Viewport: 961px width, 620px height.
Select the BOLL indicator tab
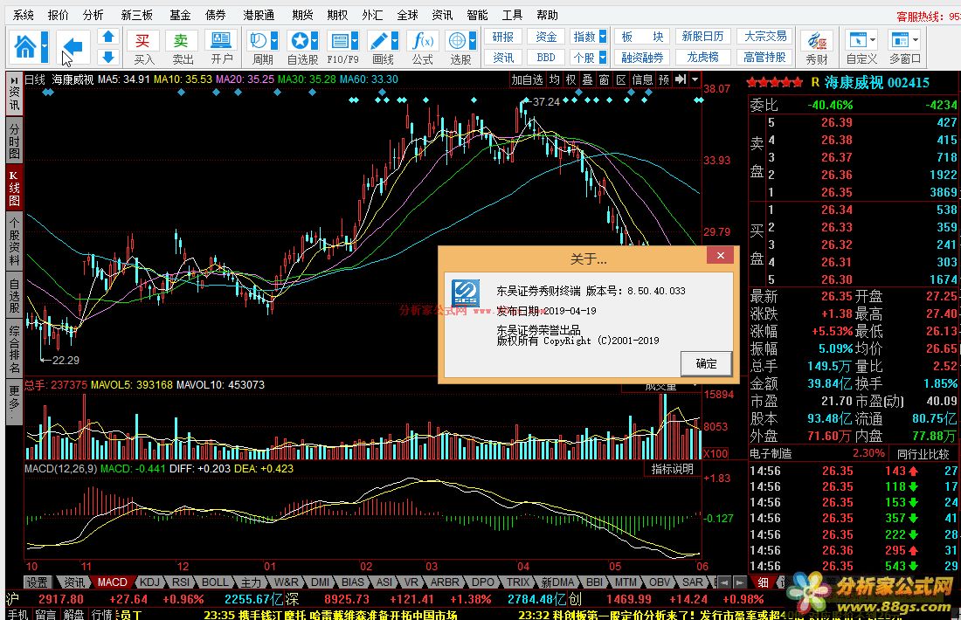tap(215, 582)
